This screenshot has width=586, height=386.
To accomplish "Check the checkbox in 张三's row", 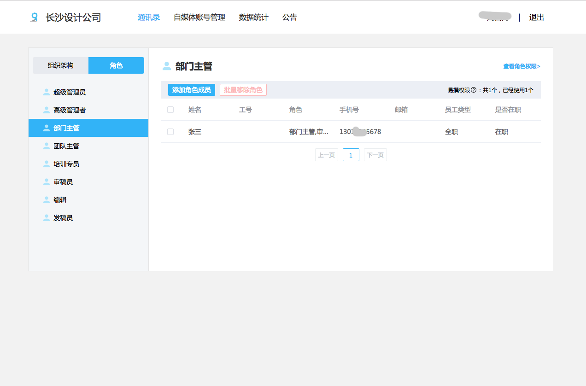I will point(170,131).
